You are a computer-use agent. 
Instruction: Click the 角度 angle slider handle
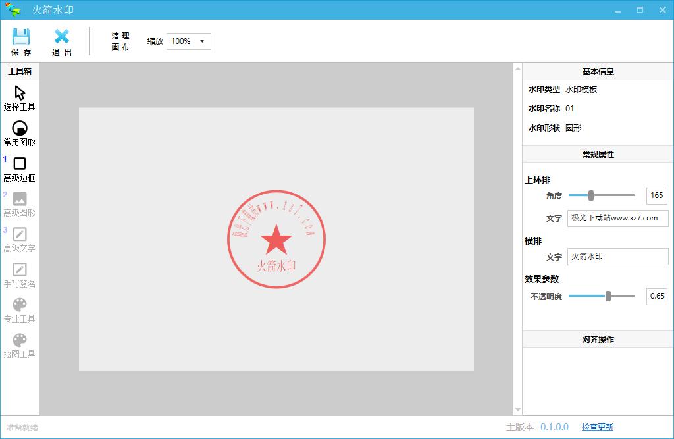pos(591,195)
